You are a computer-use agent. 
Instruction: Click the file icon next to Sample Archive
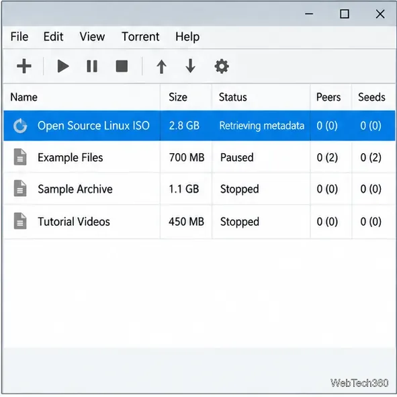pos(20,188)
